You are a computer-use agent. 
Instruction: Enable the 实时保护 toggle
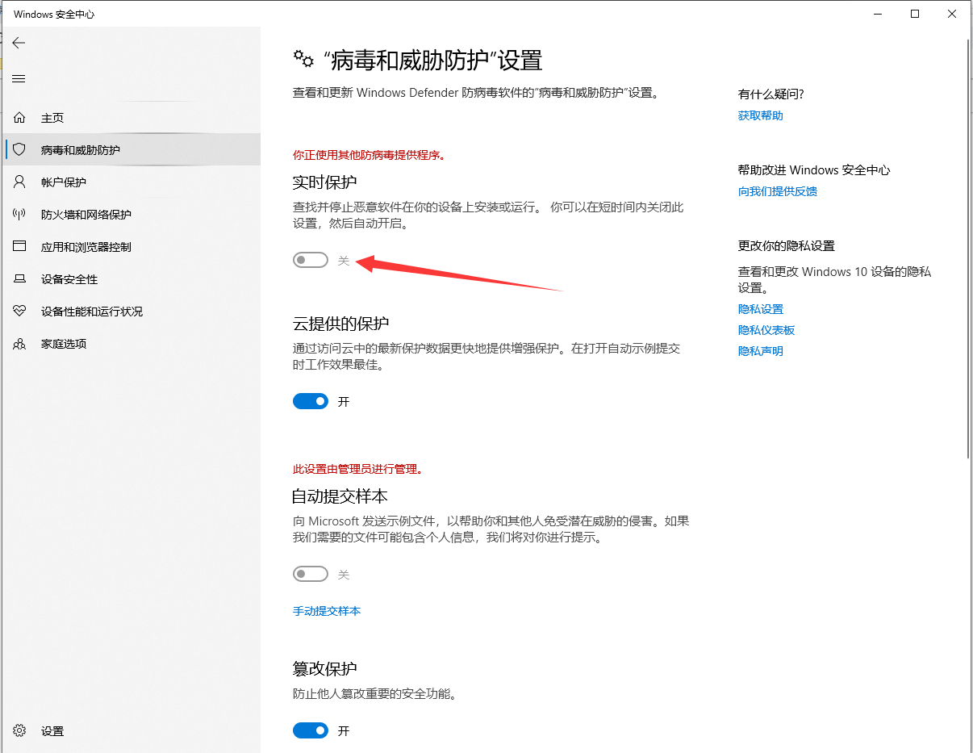click(x=311, y=259)
